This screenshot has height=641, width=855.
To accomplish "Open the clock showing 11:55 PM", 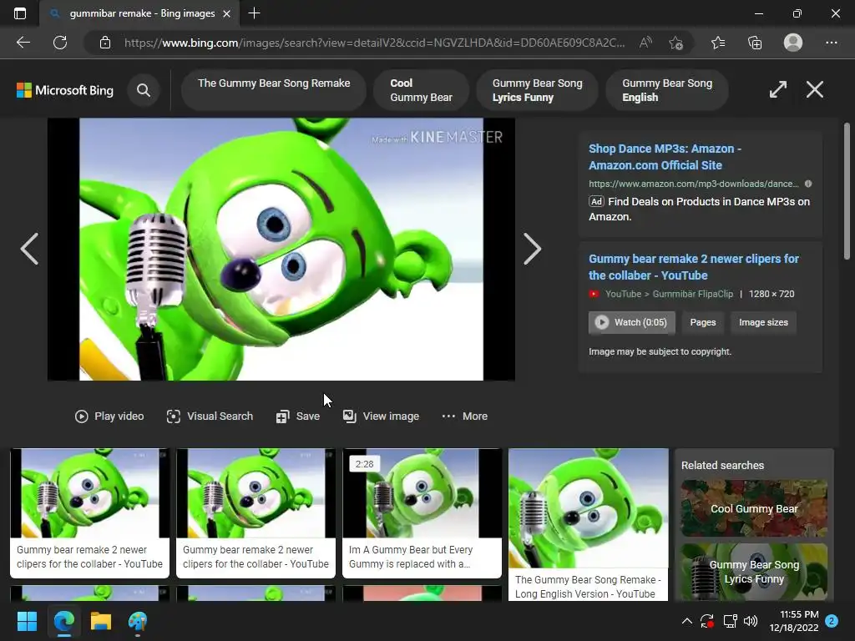I will pos(794,621).
